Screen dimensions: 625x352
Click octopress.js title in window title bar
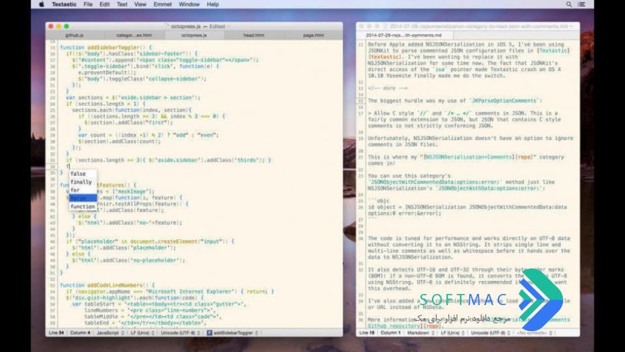(x=186, y=26)
